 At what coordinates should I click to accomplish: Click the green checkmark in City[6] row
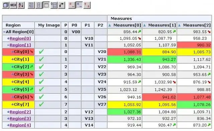coord(41,97)
